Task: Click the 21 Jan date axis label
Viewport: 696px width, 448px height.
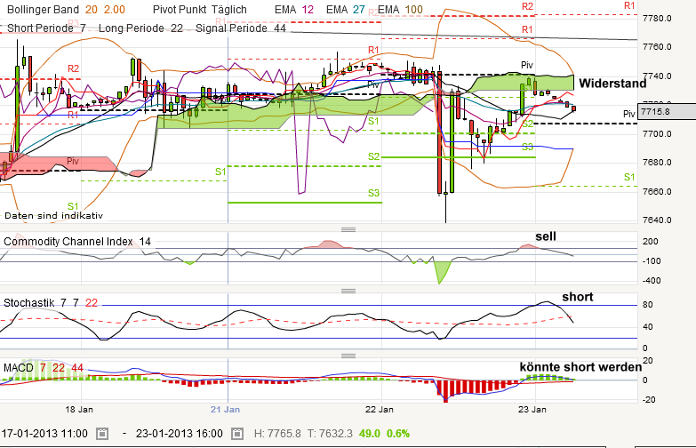Action: [225, 410]
